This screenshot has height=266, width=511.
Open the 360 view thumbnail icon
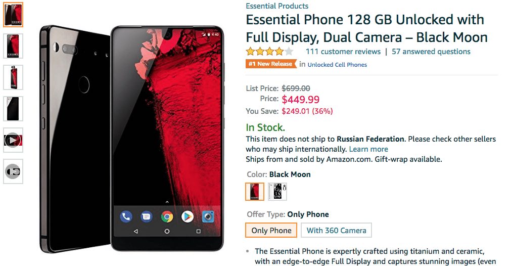(13, 171)
